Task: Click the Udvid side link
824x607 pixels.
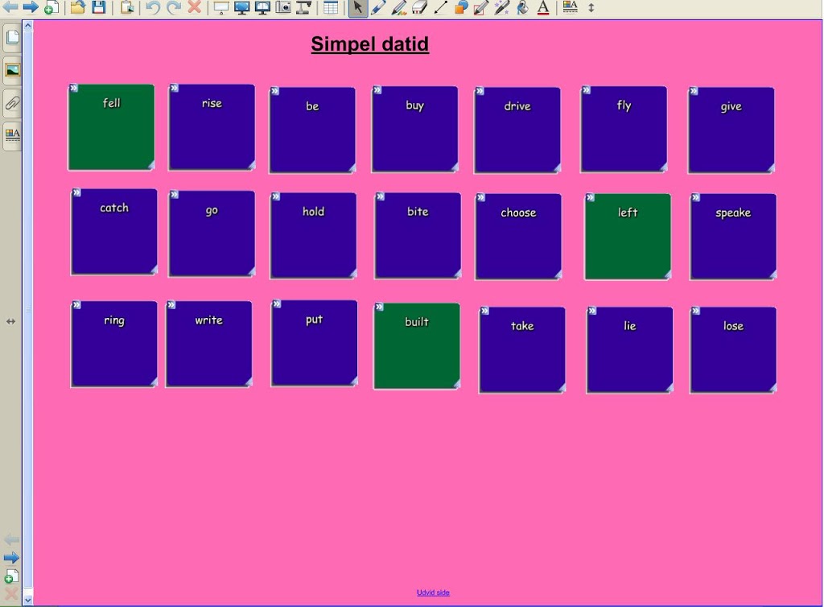Action: (x=433, y=593)
